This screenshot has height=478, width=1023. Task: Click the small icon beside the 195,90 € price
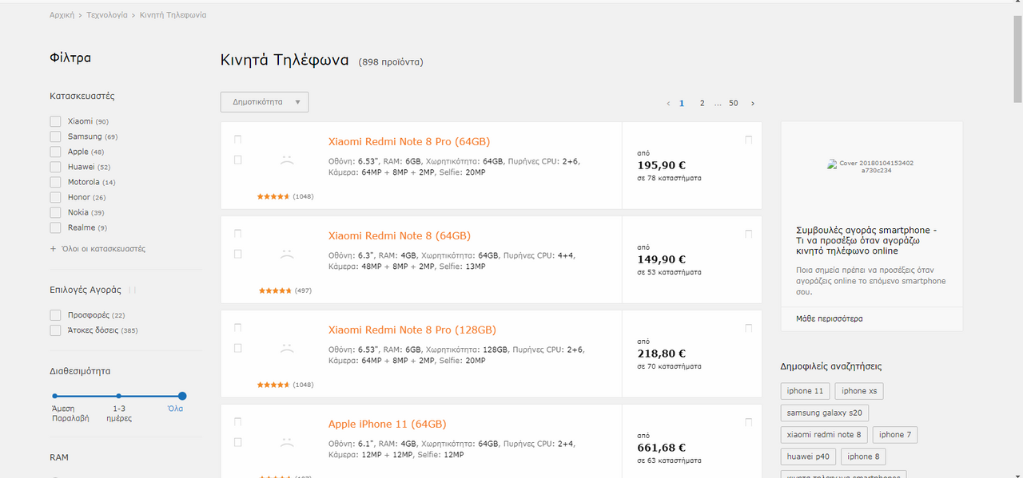(748, 140)
